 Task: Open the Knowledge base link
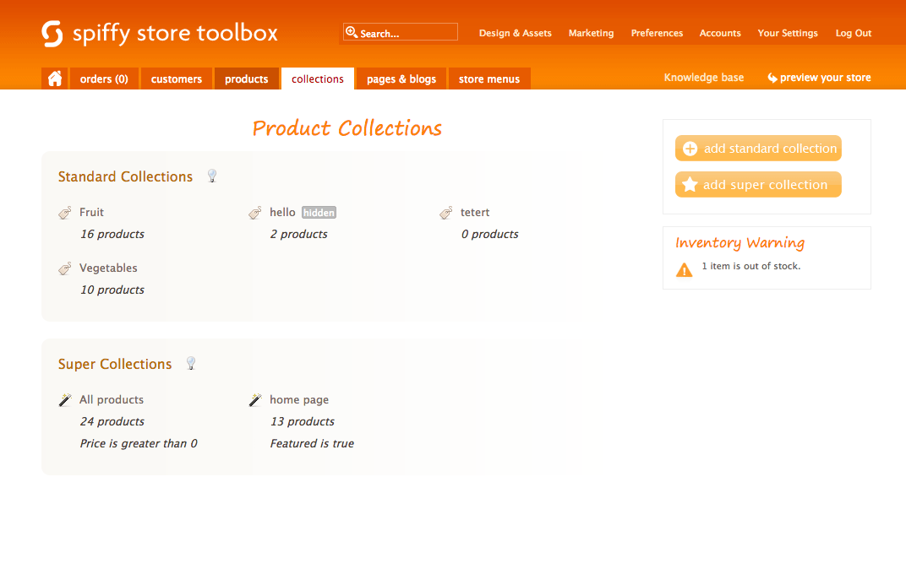click(x=703, y=78)
